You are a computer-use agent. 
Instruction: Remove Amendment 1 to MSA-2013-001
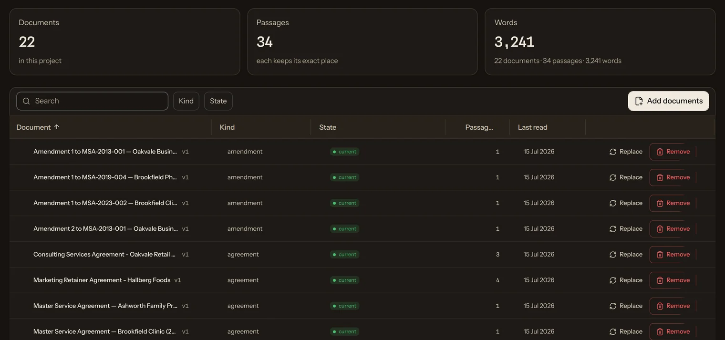pyautogui.click(x=673, y=152)
